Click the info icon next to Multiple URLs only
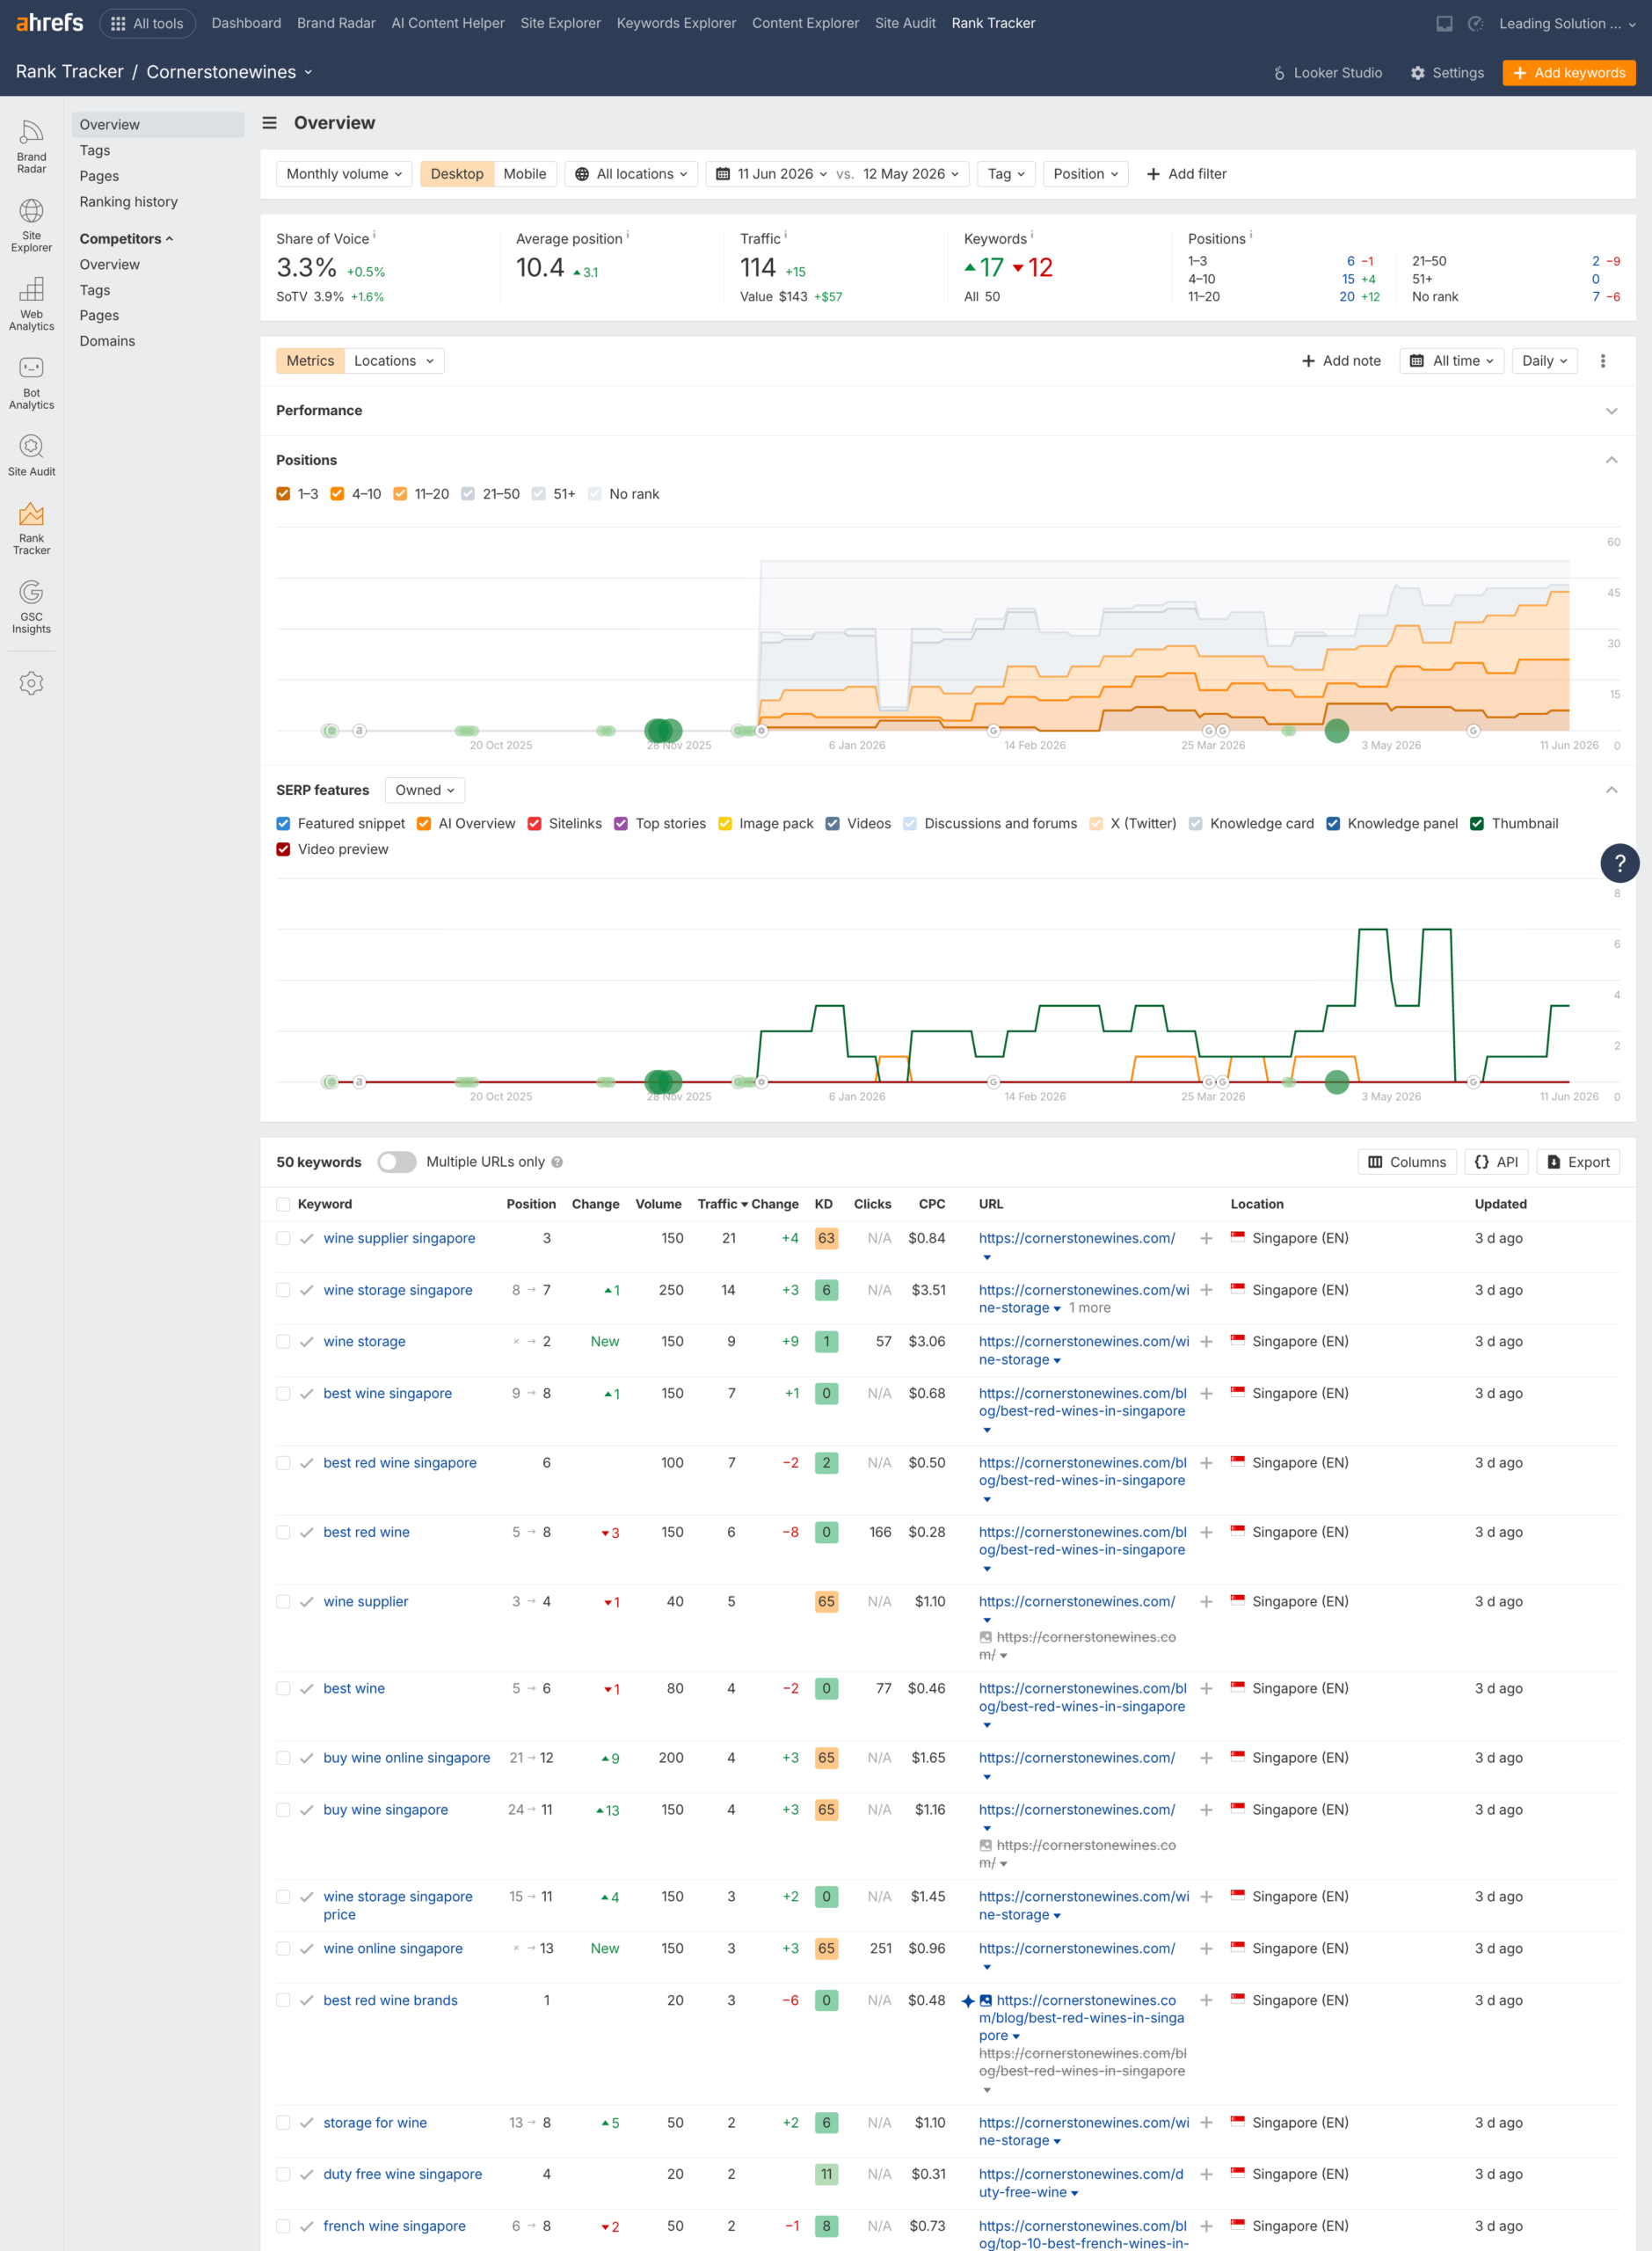Viewport: 1652px width, 2251px height. click(x=557, y=1162)
